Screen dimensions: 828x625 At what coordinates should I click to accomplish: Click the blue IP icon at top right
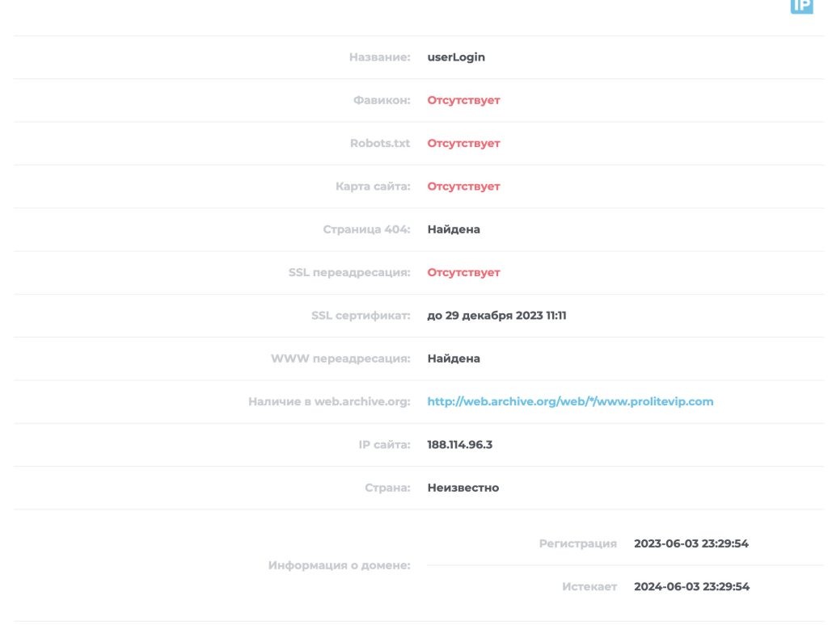(x=801, y=6)
